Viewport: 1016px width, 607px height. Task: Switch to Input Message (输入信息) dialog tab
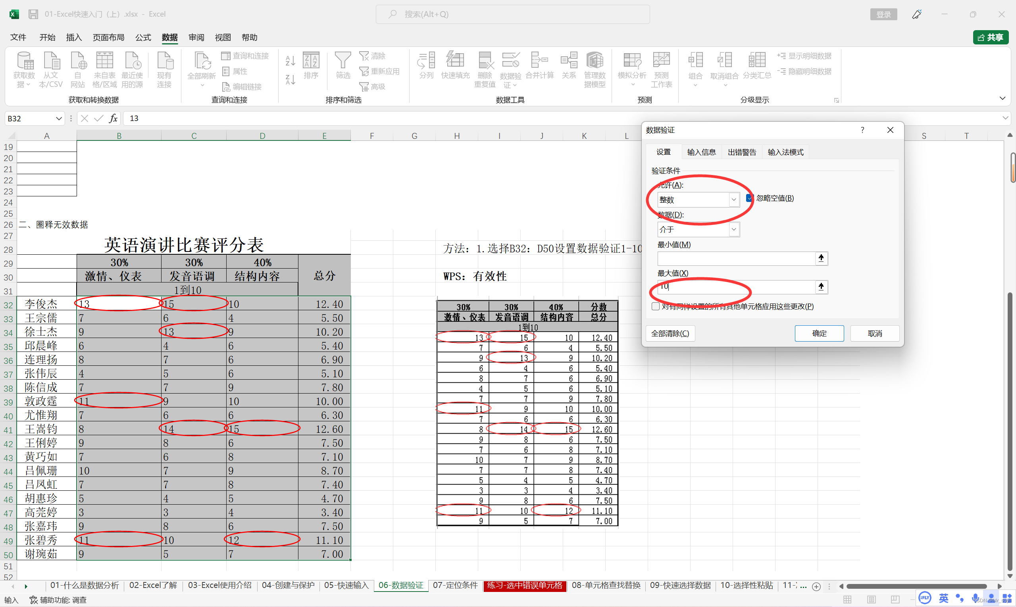701,152
